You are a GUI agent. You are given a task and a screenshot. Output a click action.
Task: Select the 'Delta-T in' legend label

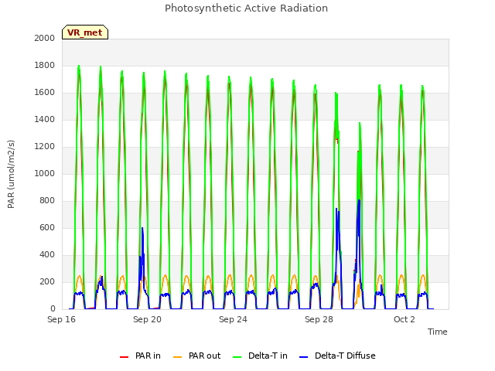[268, 356]
